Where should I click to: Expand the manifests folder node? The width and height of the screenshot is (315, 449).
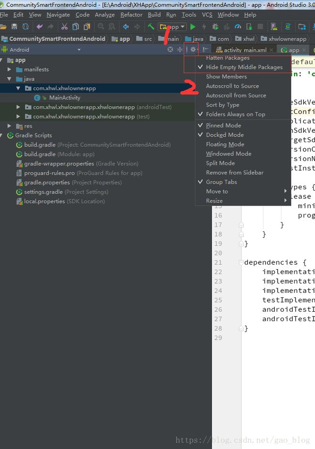pos(9,70)
